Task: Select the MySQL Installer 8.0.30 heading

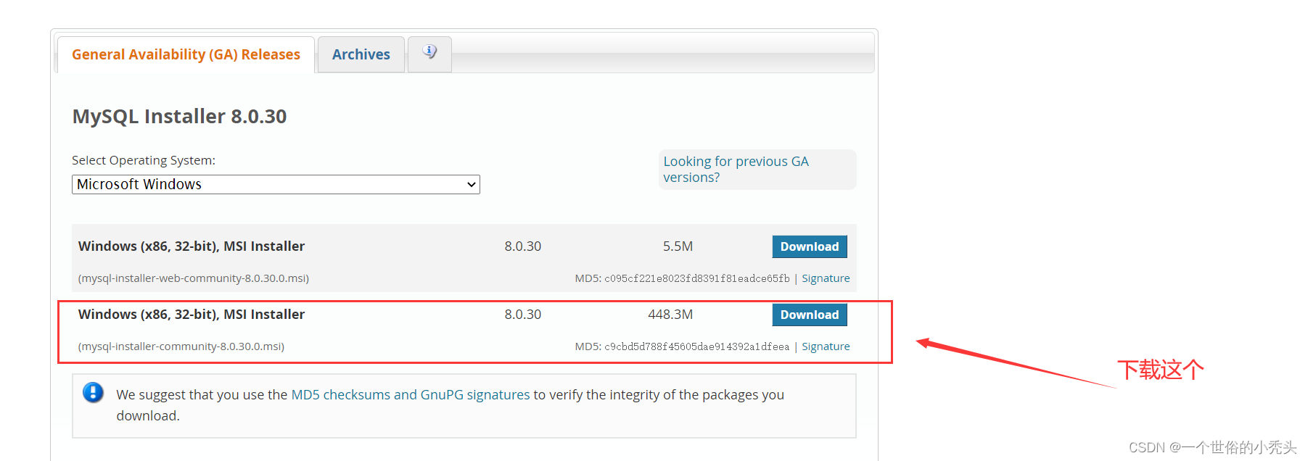Action: coord(179,116)
